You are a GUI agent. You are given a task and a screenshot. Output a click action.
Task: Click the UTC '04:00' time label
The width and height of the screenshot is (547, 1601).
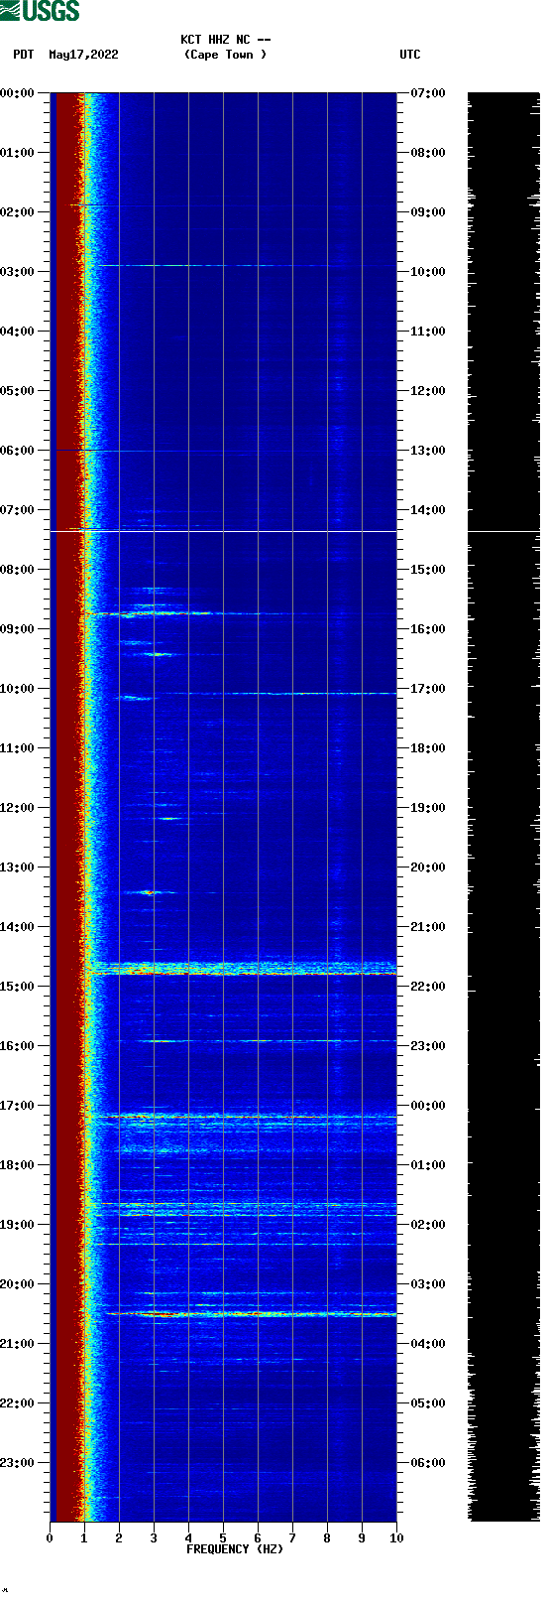[x=428, y=1344]
